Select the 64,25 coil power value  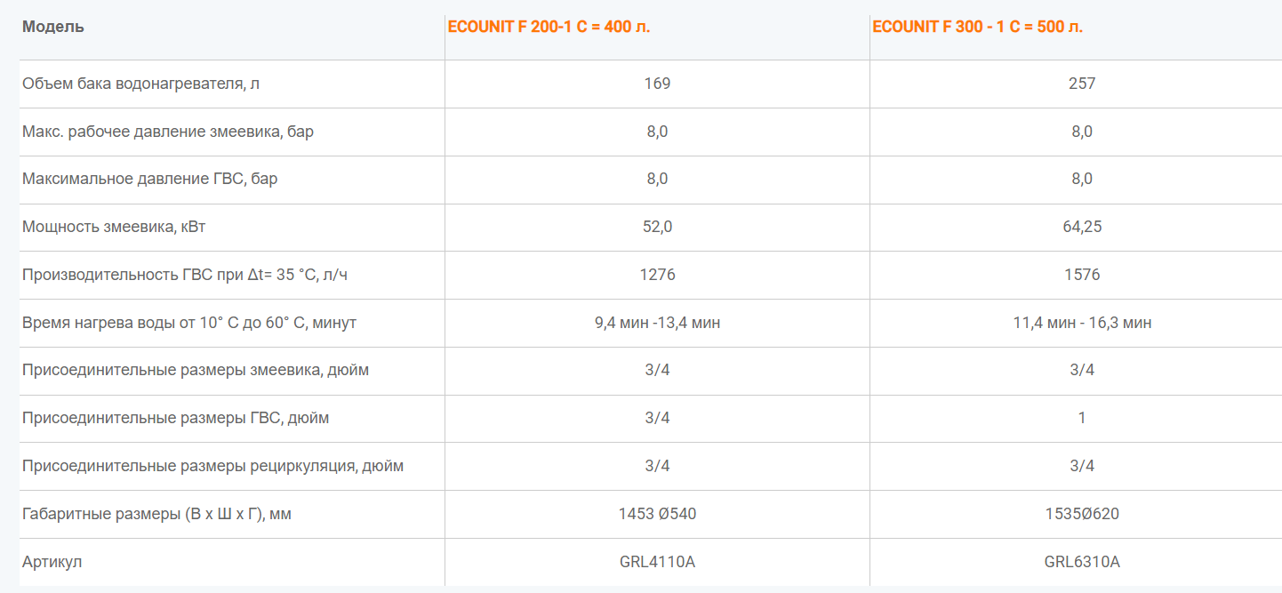click(x=1082, y=227)
